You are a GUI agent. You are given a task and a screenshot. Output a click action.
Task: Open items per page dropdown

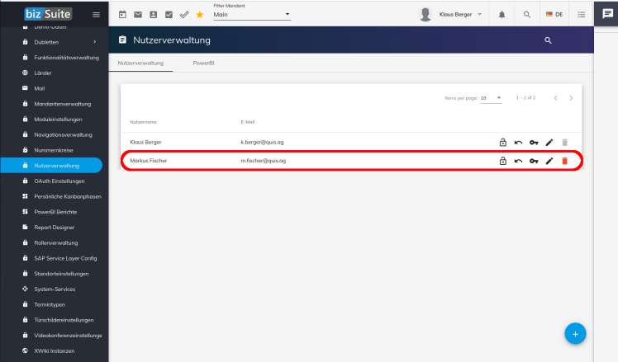[x=491, y=98]
